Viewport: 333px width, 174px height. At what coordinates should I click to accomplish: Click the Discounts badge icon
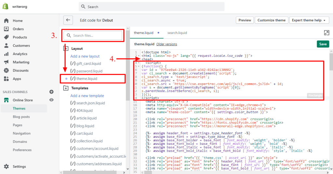click(6, 70)
